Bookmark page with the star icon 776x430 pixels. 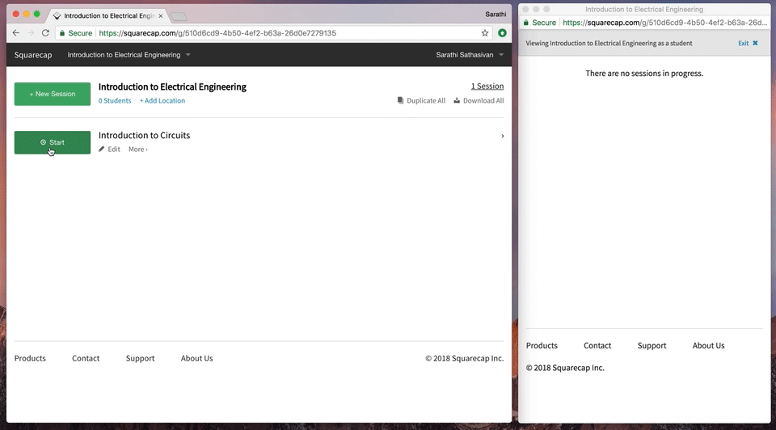tap(484, 33)
